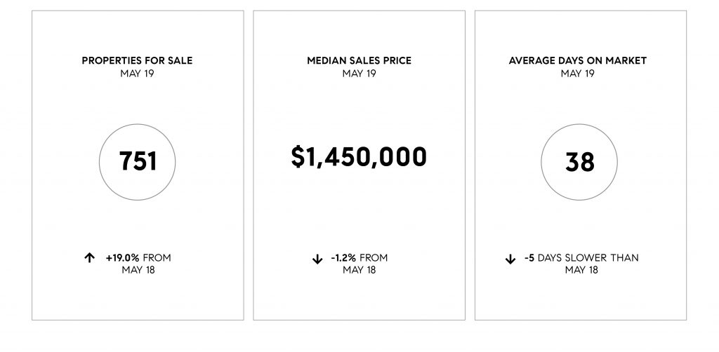Click May 18 under the +19.0% change
Image resolution: width=719 pixels, height=352 pixels.
tap(138, 270)
